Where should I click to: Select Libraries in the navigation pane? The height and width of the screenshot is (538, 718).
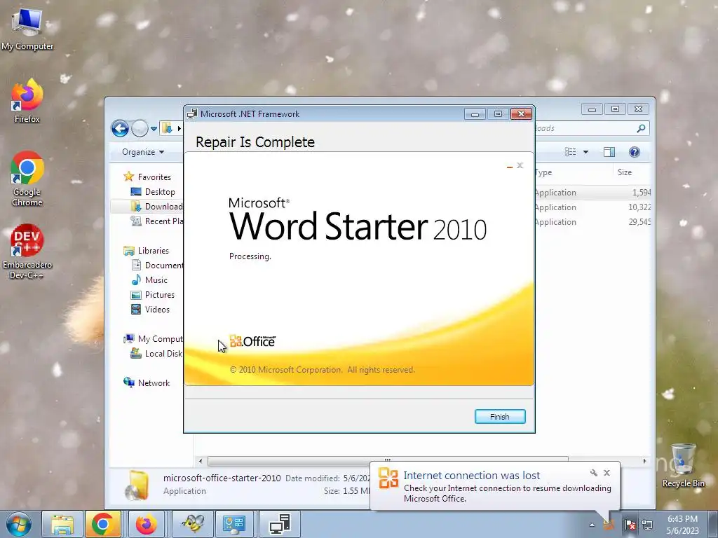coord(153,251)
